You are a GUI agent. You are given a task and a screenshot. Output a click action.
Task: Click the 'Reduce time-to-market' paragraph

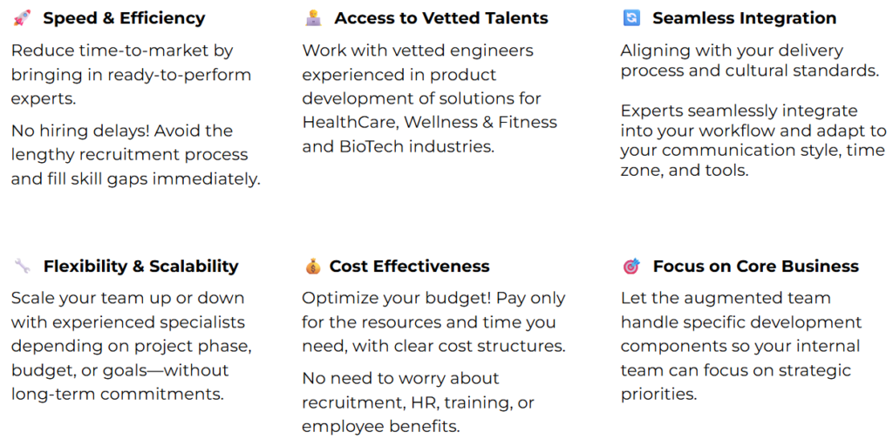point(131,75)
